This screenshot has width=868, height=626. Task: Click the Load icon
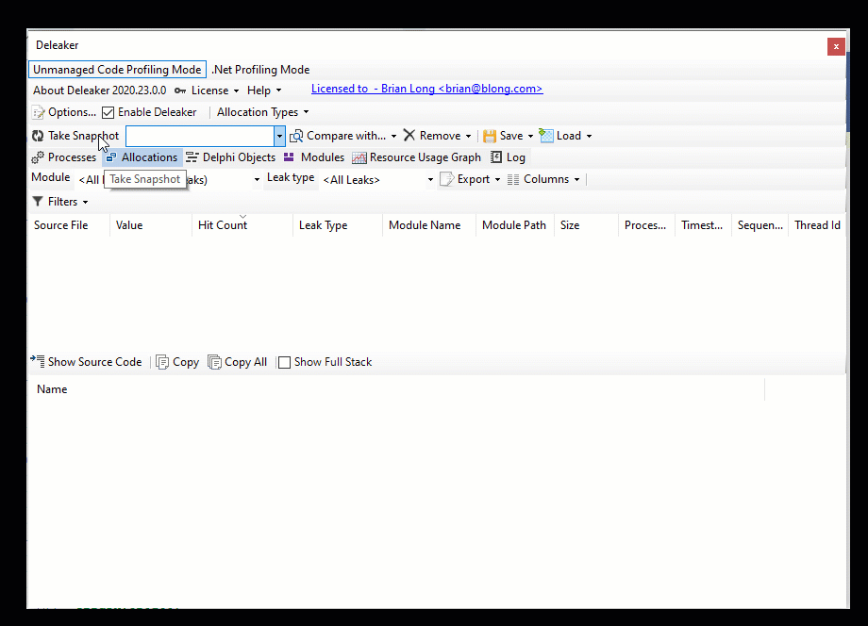546,136
